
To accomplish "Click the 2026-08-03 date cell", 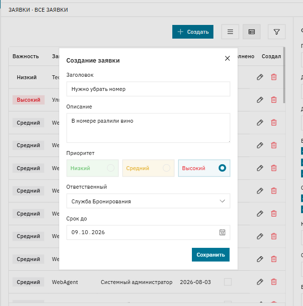I will point(195,282).
